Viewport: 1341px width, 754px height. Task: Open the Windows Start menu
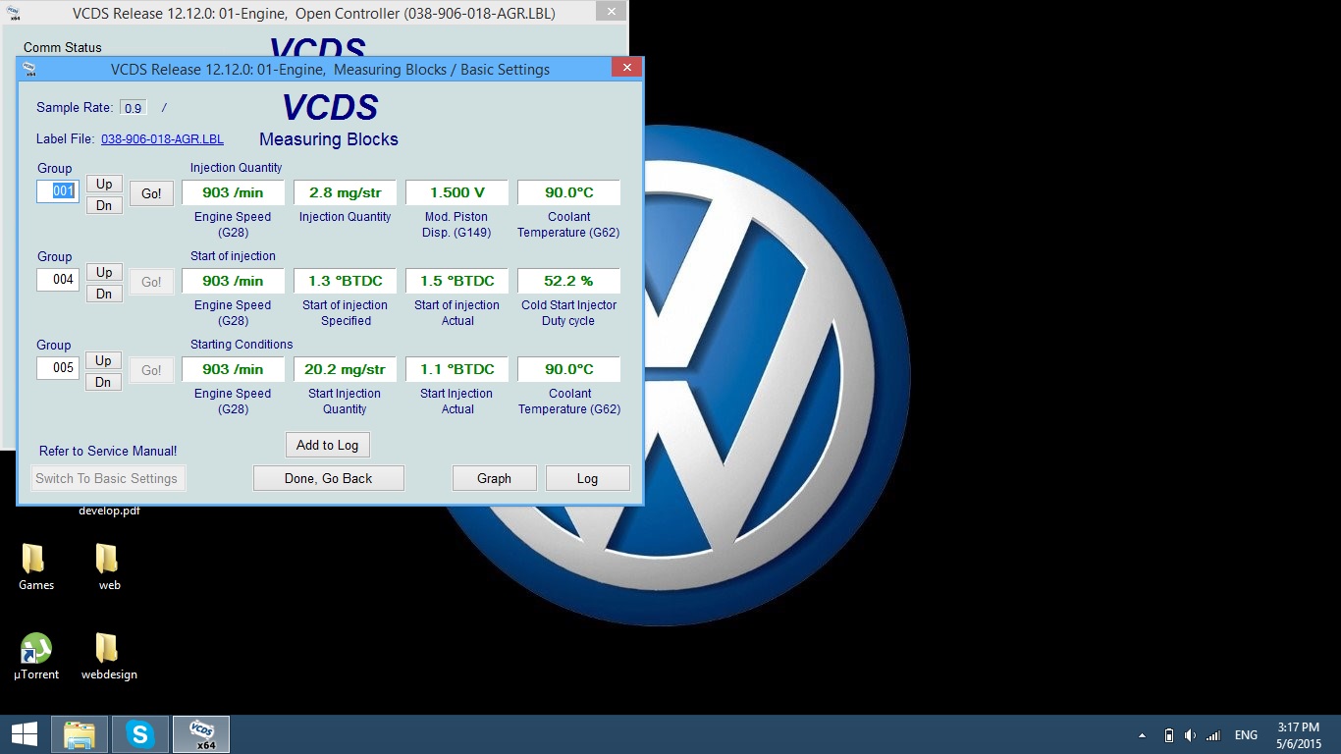point(24,734)
